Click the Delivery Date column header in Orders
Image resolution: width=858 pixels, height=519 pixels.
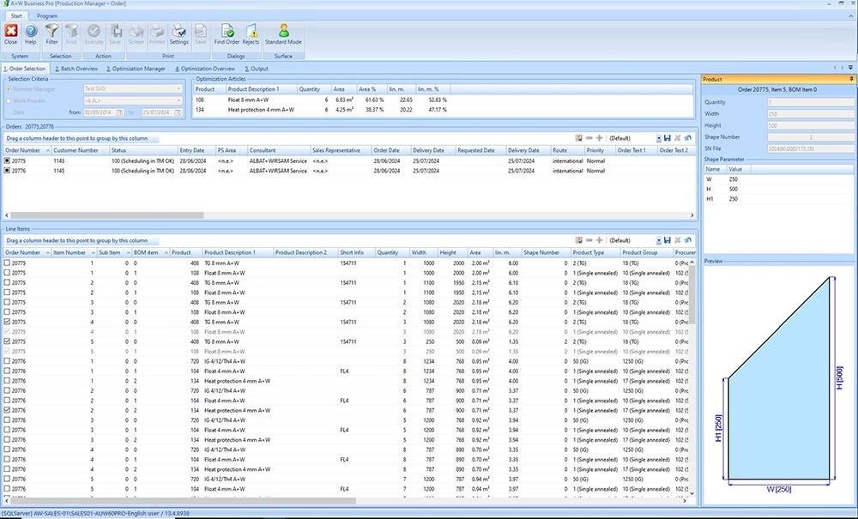[427, 150]
